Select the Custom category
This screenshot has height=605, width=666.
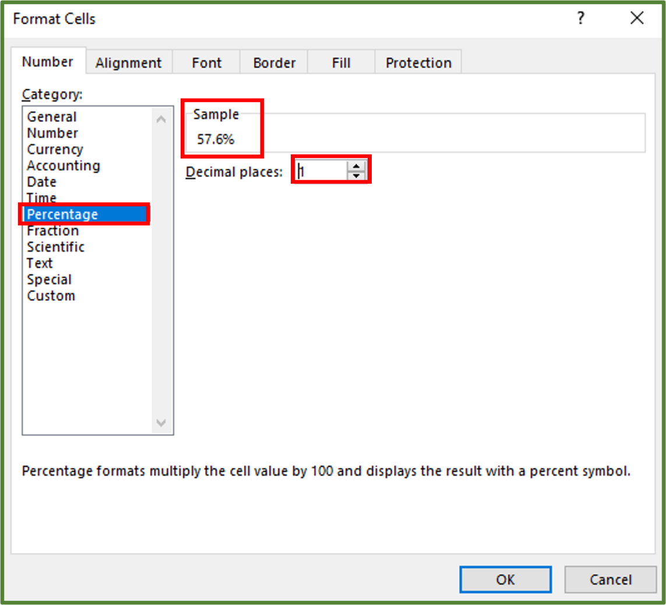click(x=51, y=296)
